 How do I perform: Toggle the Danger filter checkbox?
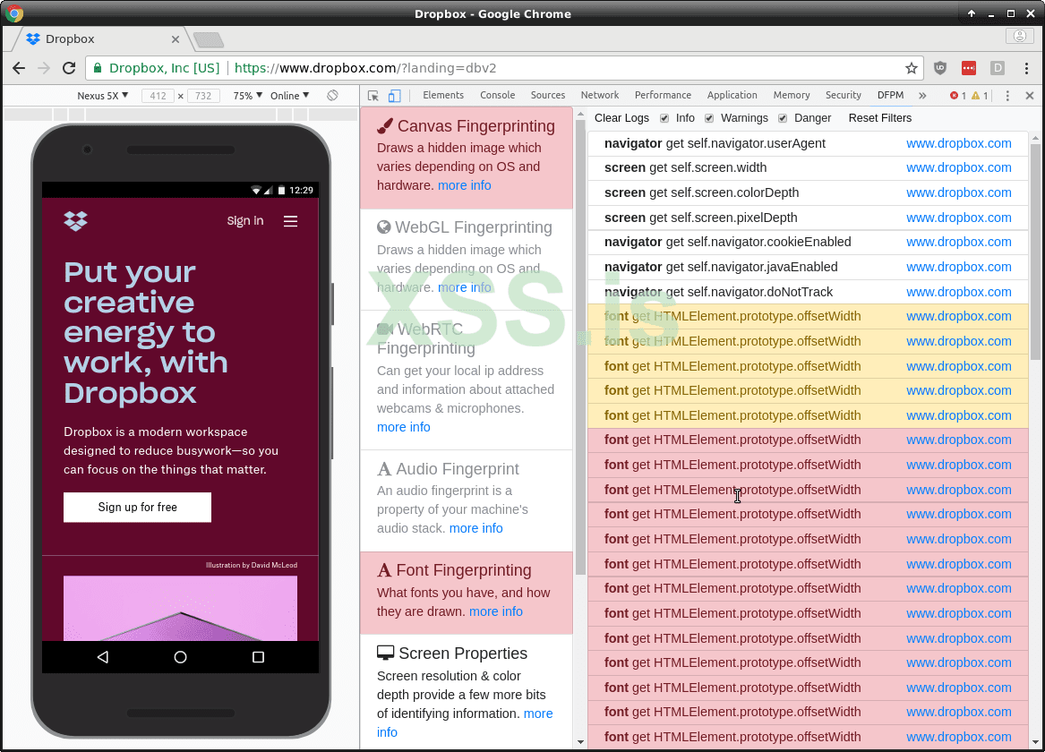783,118
